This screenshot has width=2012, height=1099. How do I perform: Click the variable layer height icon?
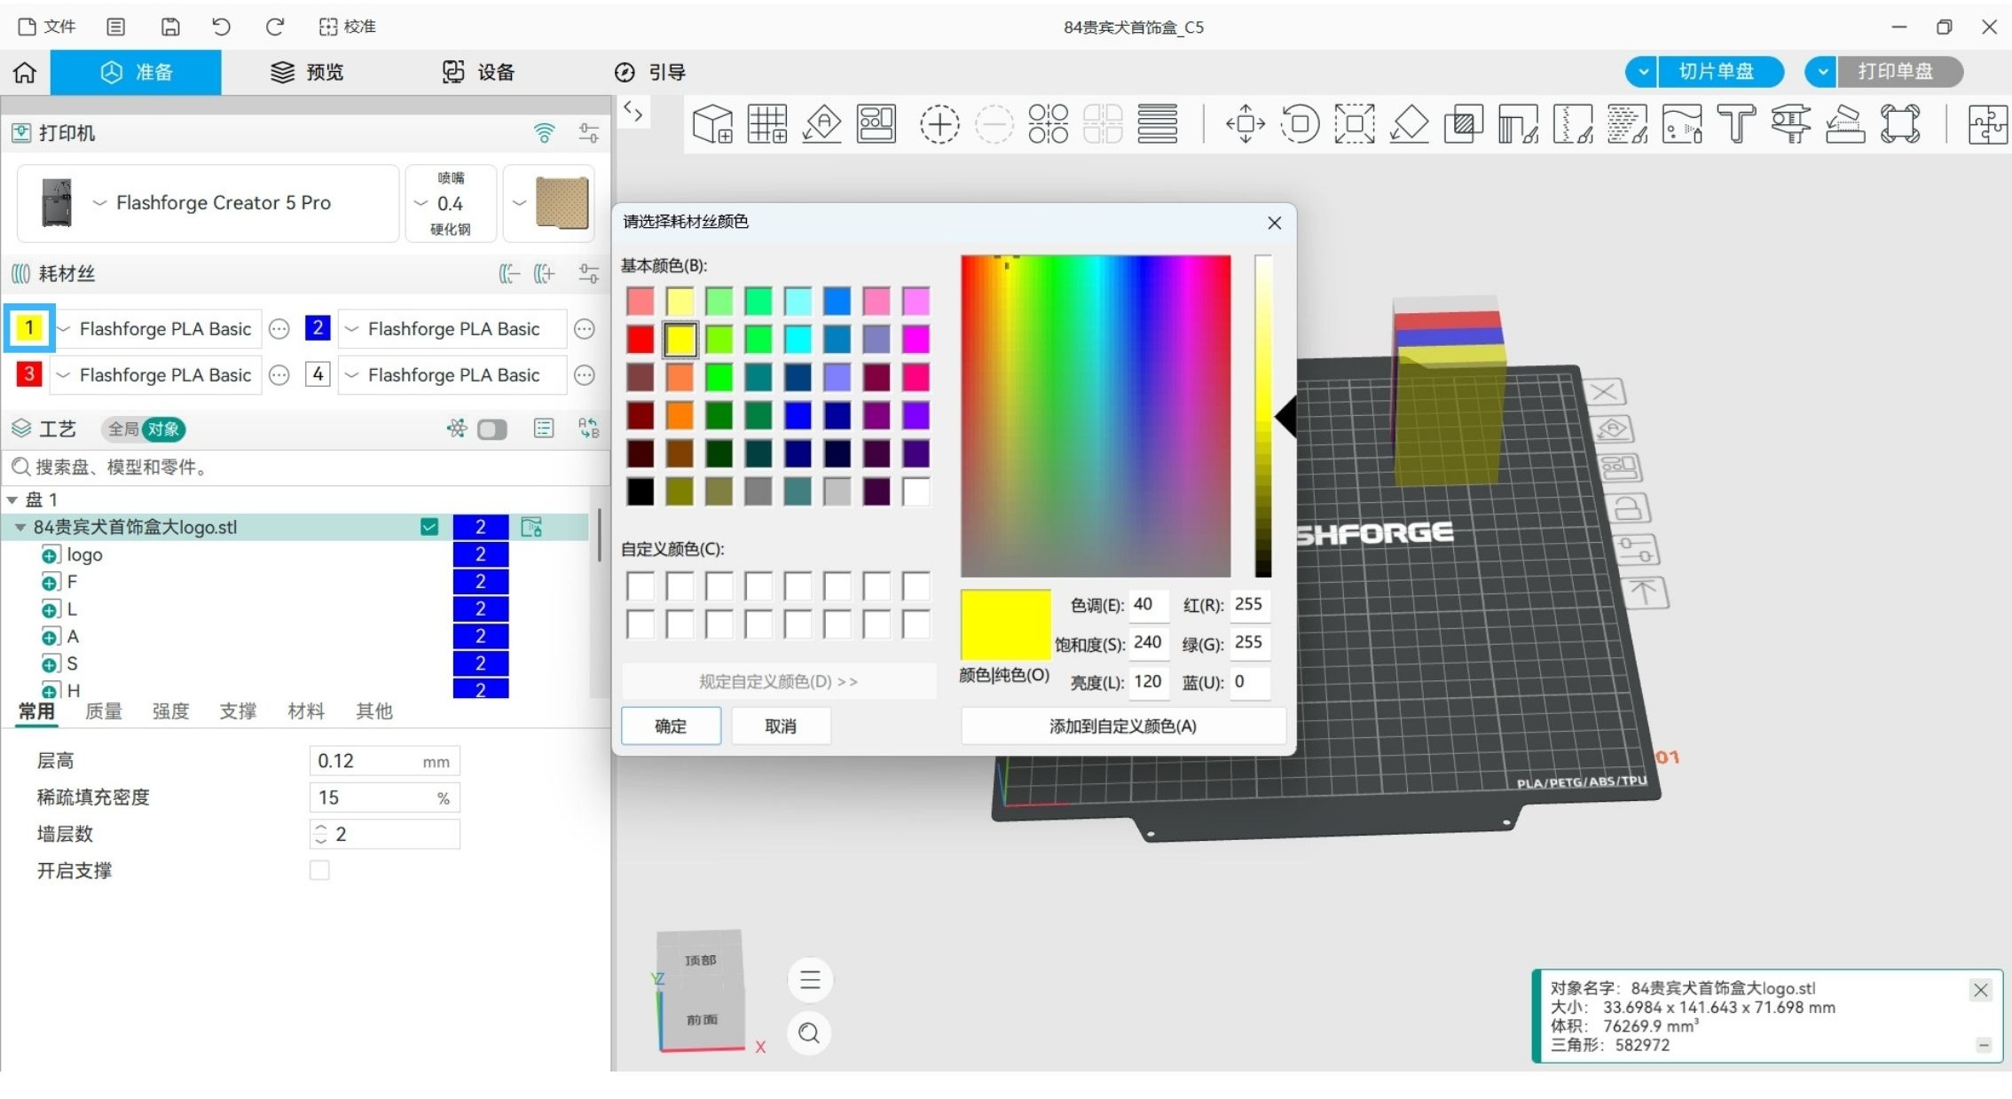tap(1158, 123)
